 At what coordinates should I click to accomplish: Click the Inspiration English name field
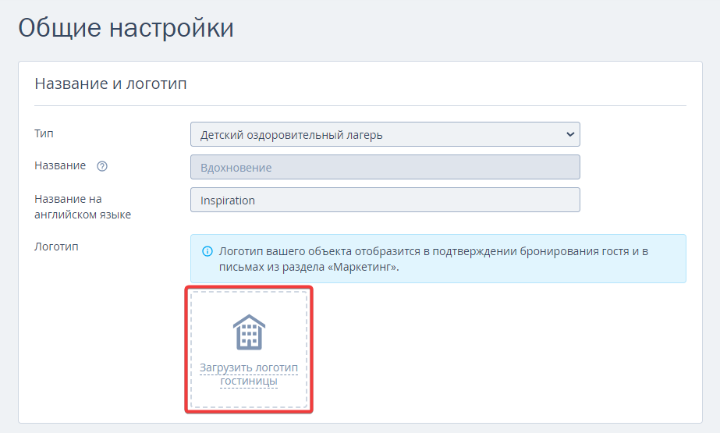pos(385,200)
